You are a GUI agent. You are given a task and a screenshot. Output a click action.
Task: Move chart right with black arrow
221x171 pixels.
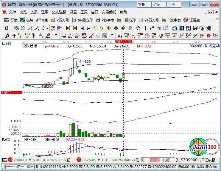pyautogui.click(x=88, y=28)
